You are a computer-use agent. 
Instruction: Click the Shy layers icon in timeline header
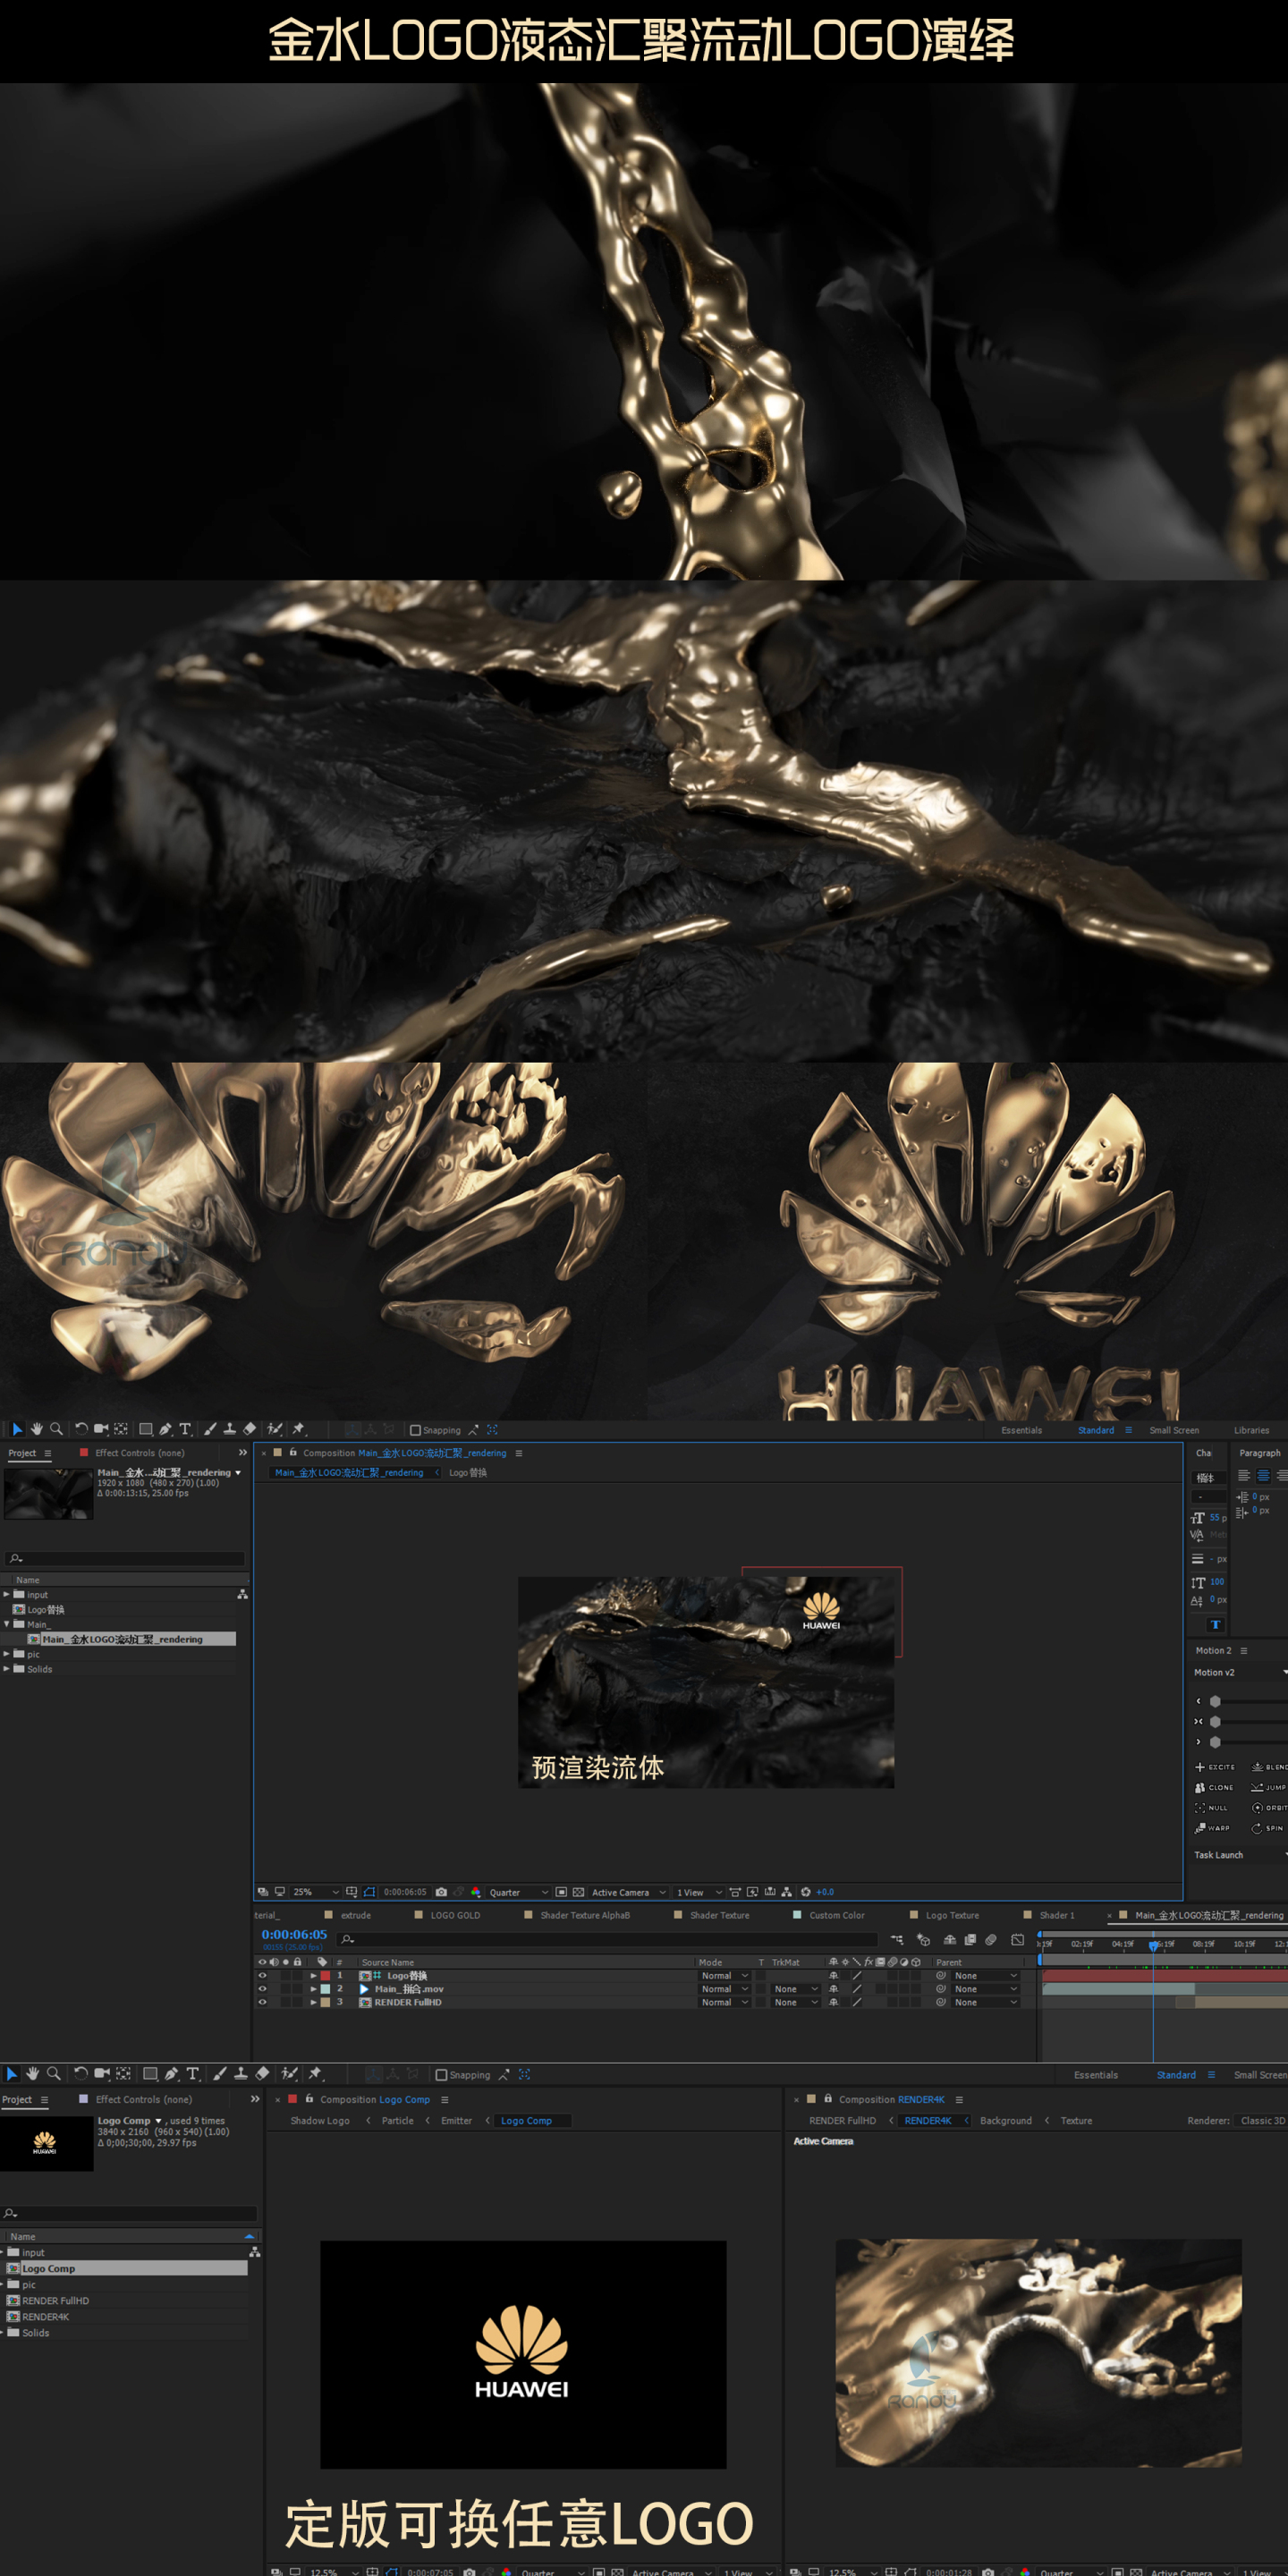tap(950, 1940)
